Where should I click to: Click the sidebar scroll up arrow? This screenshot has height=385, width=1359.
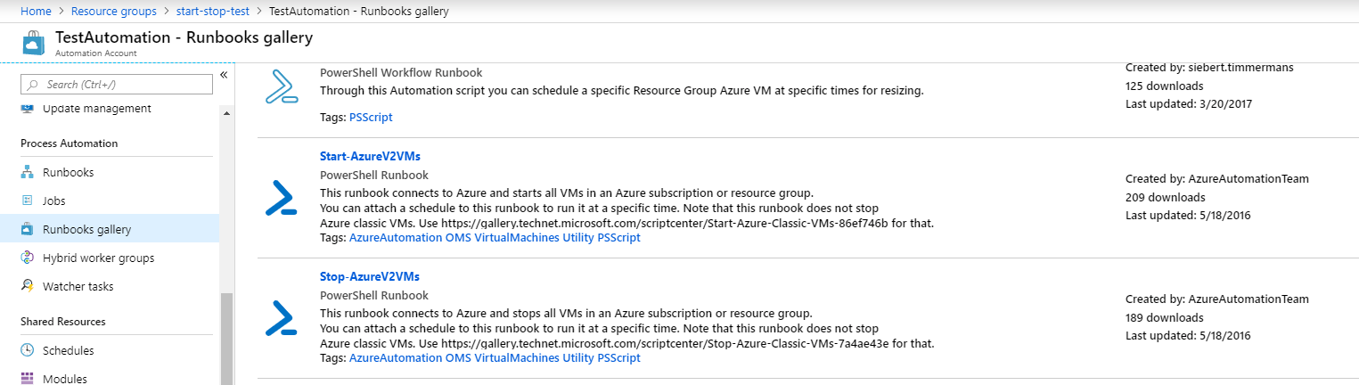226,114
